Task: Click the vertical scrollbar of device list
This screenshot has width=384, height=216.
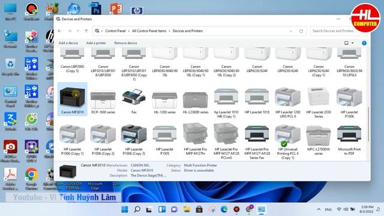Action: tap(368, 124)
